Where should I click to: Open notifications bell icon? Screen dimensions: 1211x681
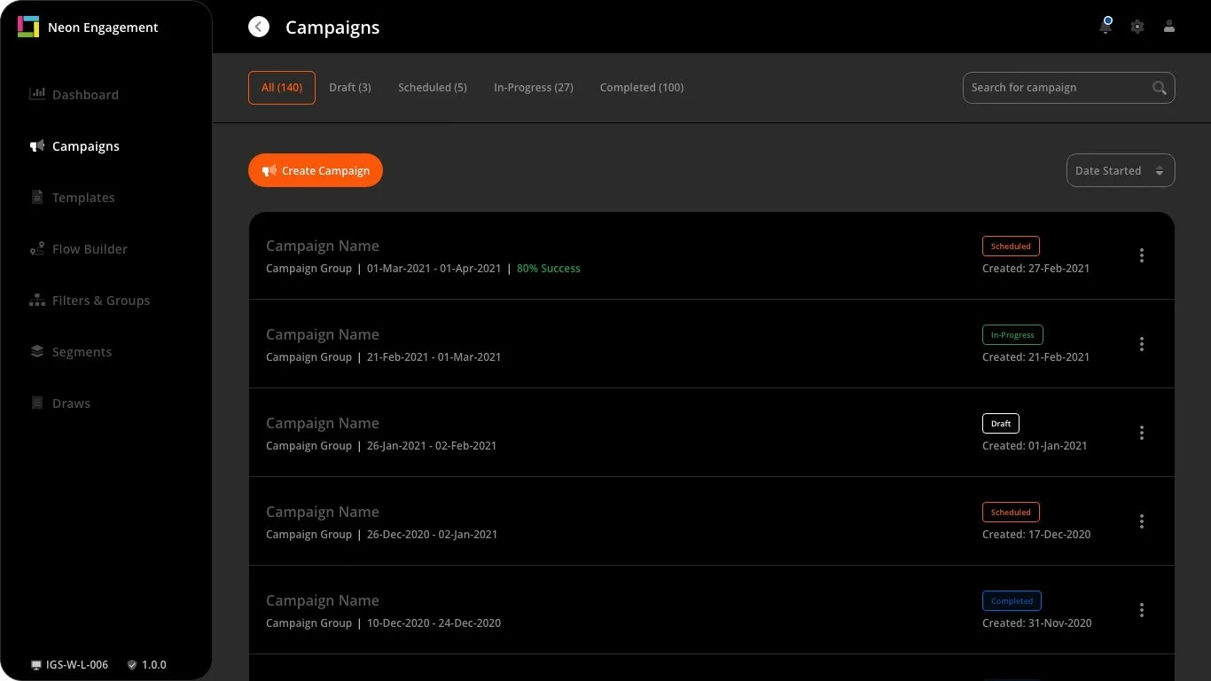[x=1106, y=26]
